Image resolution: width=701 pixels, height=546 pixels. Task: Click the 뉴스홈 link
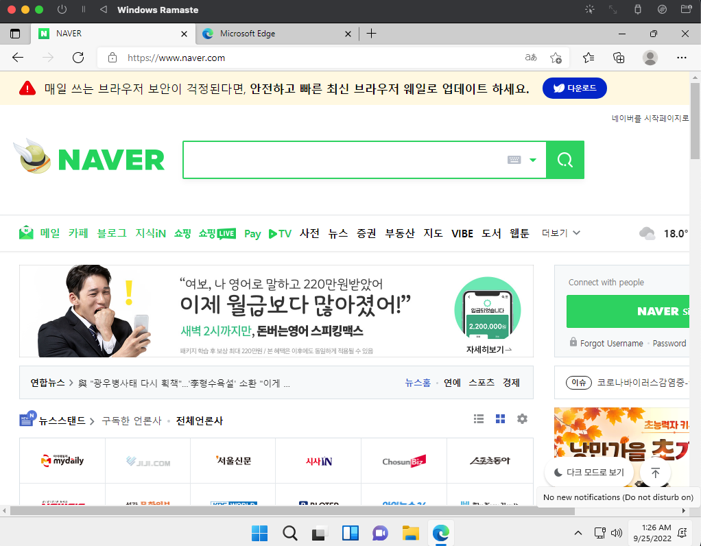coord(418,383)
